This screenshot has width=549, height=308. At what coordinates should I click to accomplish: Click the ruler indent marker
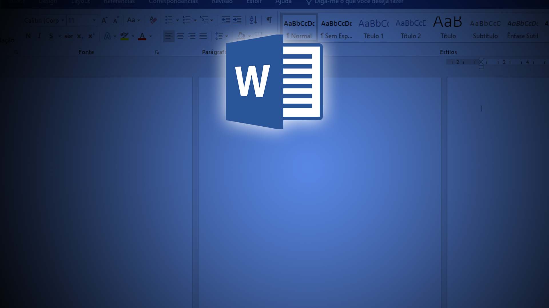tap(481, 63)
